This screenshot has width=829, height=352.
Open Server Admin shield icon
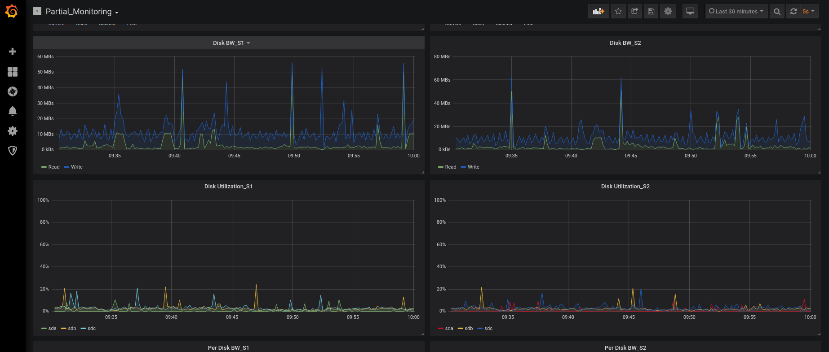click(13, 151)
